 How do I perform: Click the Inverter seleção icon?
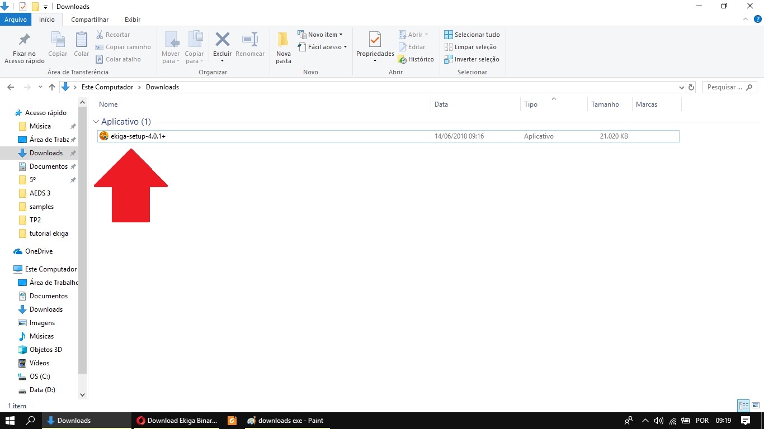tap(449, 59)
